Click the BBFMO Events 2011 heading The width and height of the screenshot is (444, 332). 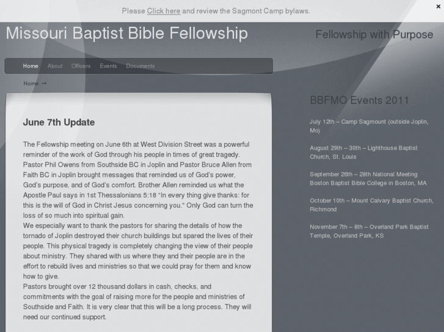(x=359, y=101)
